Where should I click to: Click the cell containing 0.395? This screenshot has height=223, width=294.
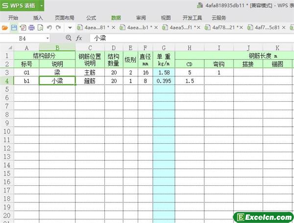coord(164,81)
